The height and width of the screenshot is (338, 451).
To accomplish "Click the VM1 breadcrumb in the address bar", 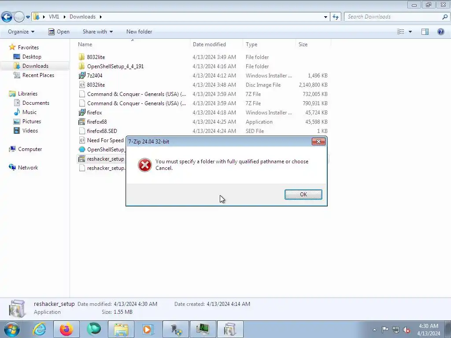I will pyautogui.click(x=54, y=17).
